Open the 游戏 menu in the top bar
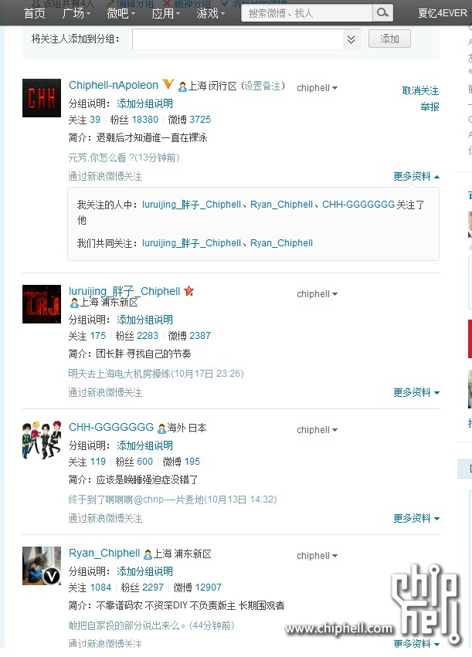This screenshot has width=472, height=657. tap(211, 13)
